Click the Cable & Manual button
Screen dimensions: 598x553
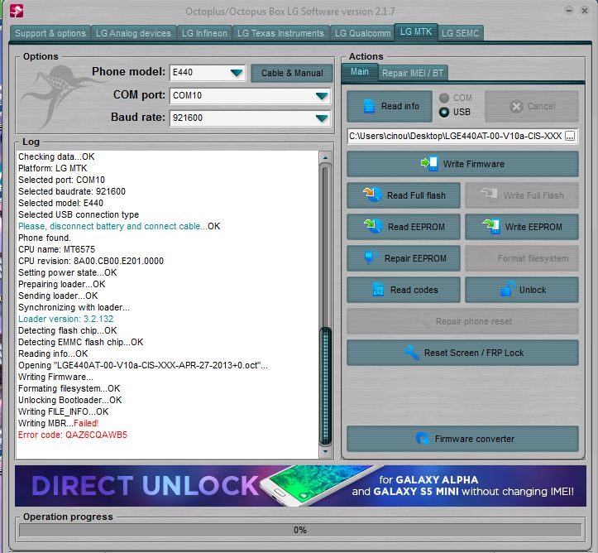point(292,73)
